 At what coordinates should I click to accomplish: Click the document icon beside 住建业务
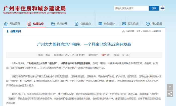tap(76, 24)
